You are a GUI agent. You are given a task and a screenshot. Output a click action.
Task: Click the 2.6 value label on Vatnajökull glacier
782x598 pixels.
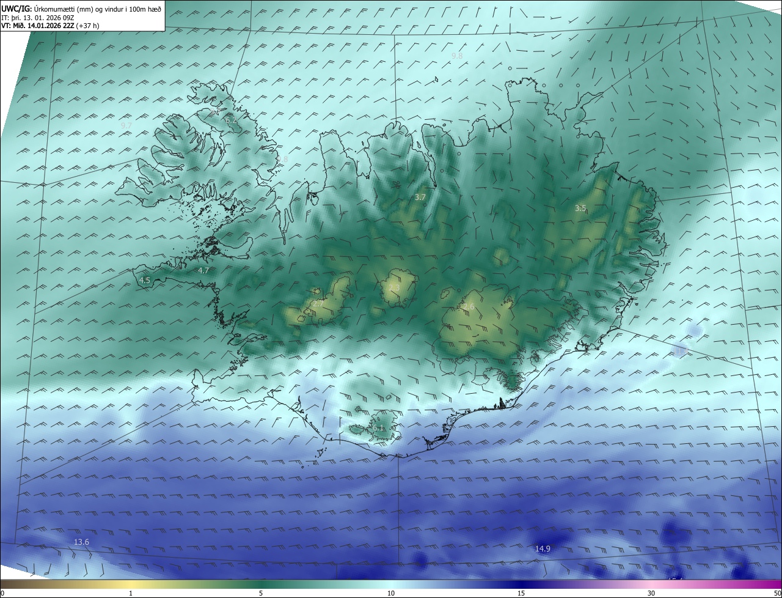click(x=469, y=307)
